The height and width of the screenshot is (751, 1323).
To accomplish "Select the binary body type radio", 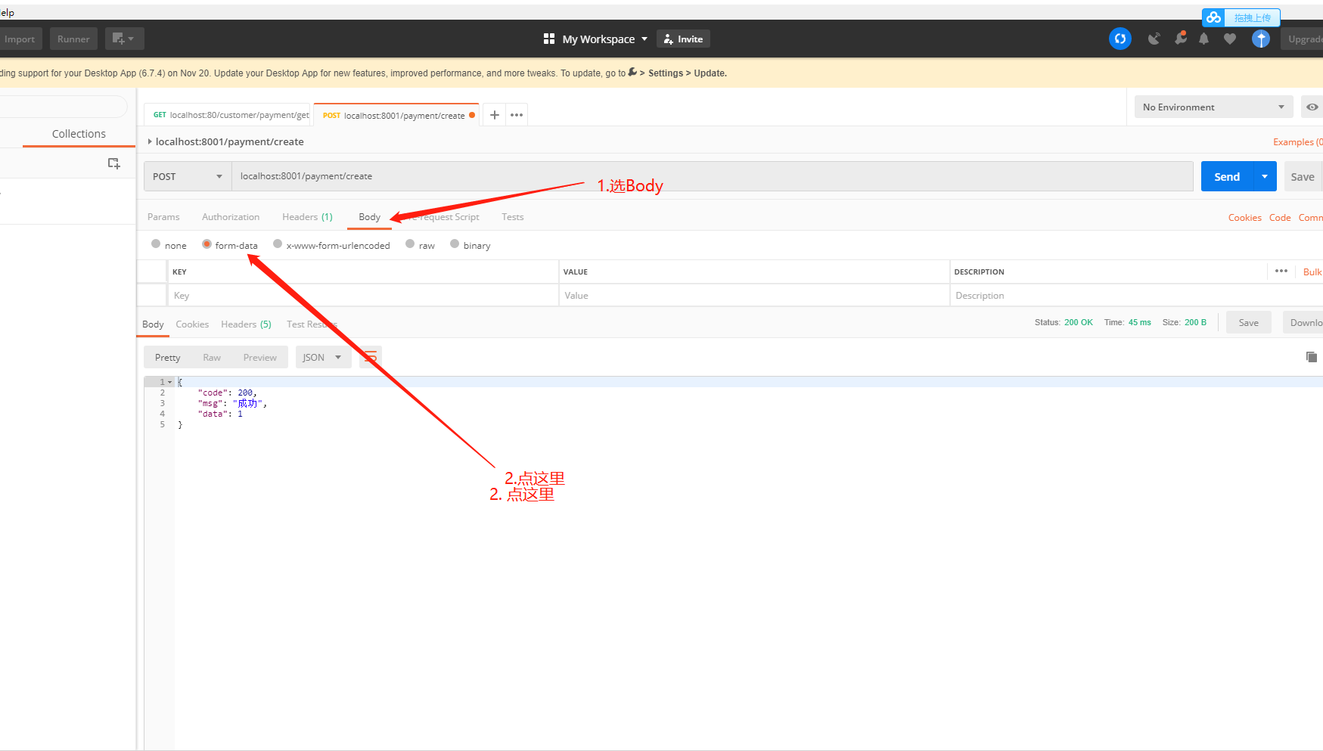I will [x=455, y=244].
